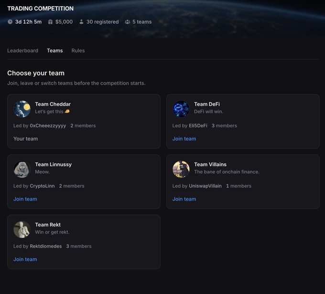
Task: Click the "TRADING COMPETITION" title
Action: point(41,9)
